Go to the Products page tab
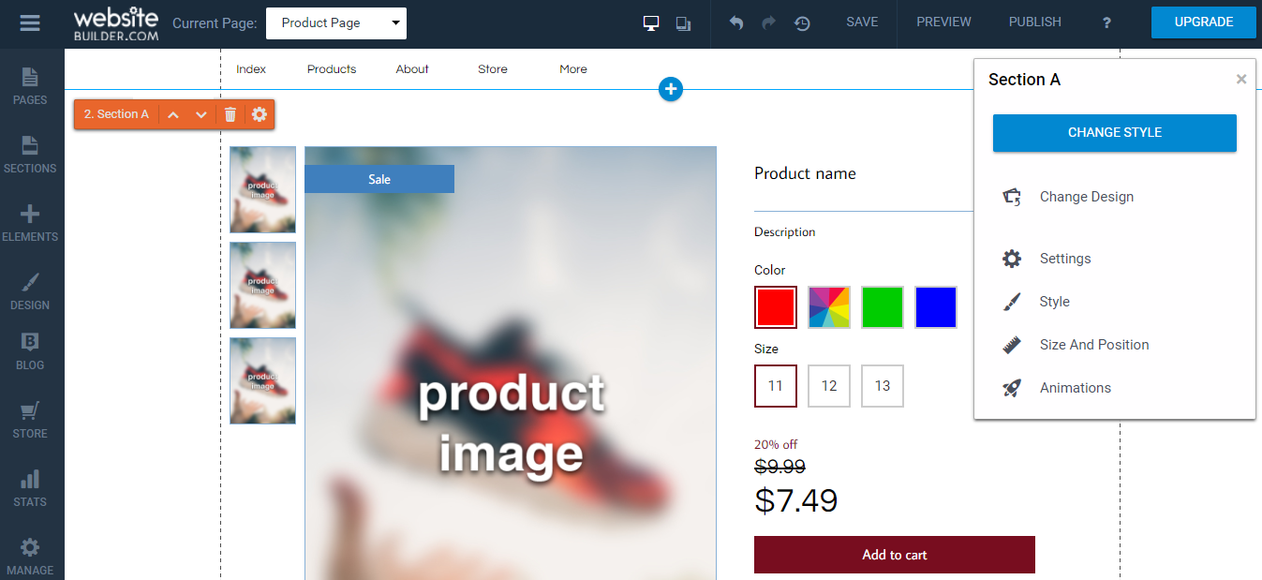This screenshot has width=1262, height=580. [331, 68]
